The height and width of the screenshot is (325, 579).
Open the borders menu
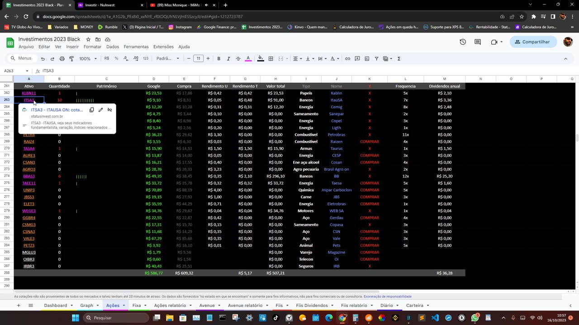271,59
